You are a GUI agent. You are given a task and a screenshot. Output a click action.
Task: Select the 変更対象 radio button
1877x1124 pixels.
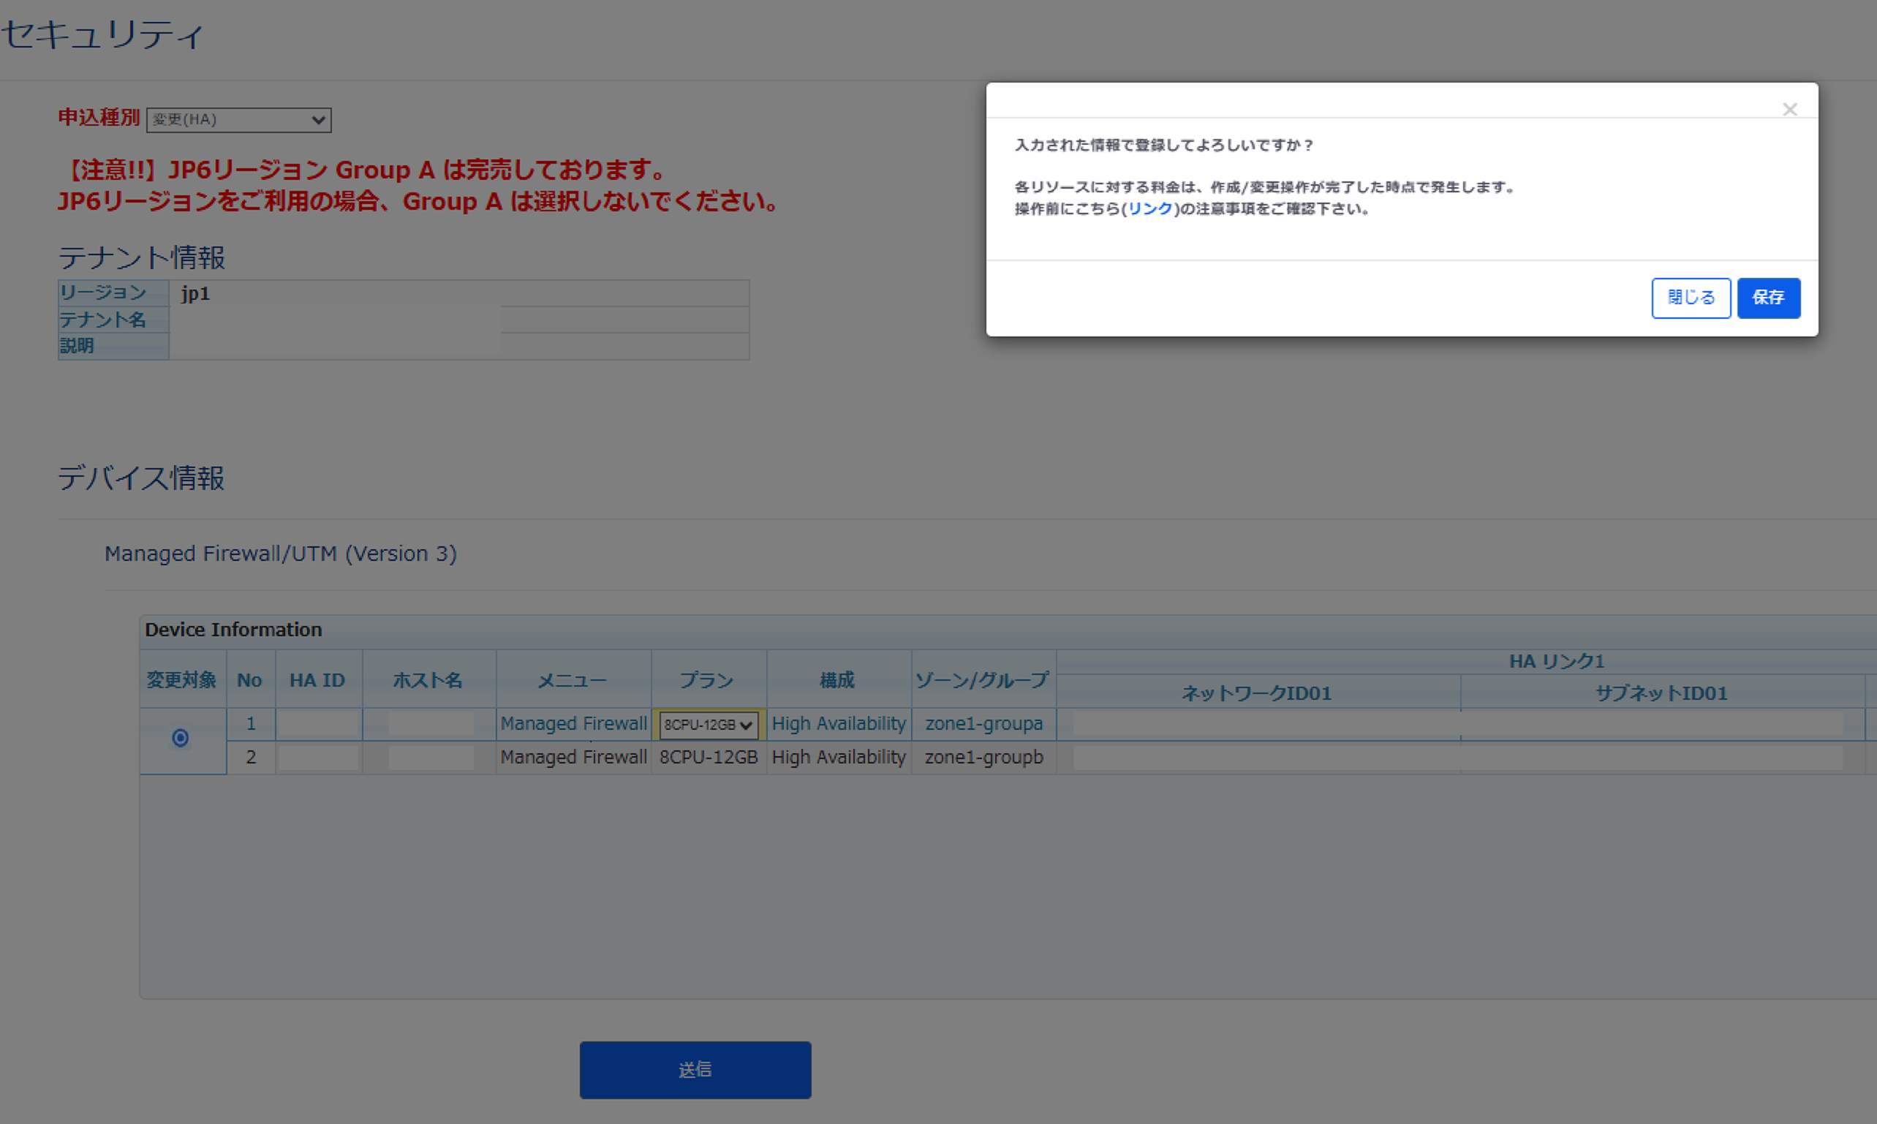click(x=180, y=738)
